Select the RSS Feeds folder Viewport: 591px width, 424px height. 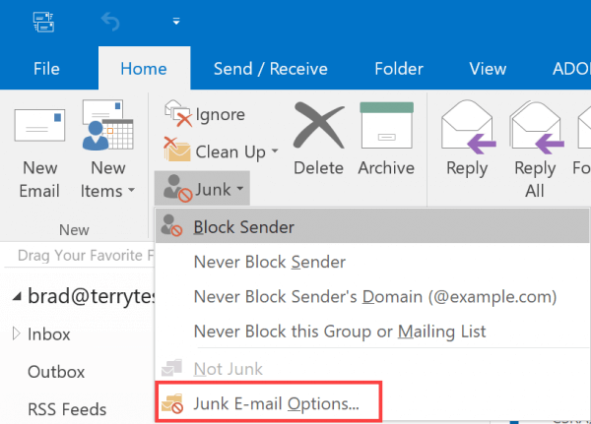pos(67,409)
